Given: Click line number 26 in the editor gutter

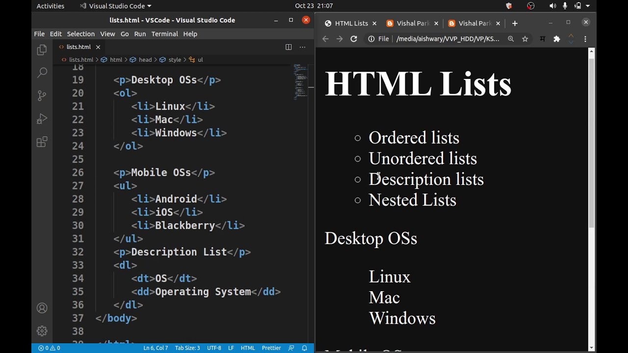Looking at the screenshot, I should click(78, 173).
